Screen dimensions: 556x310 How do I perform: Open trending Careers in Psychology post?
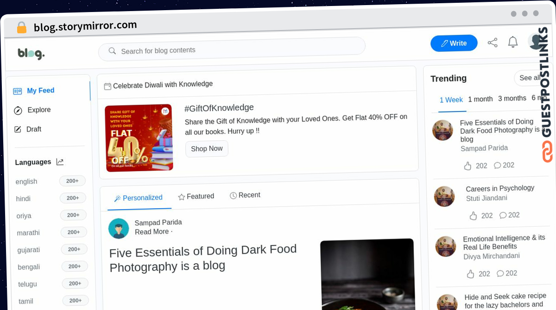500,188
